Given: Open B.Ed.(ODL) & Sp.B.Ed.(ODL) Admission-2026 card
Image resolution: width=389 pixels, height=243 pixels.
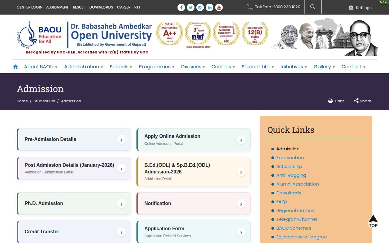Looking at the screenshot, I should [194, 172].
